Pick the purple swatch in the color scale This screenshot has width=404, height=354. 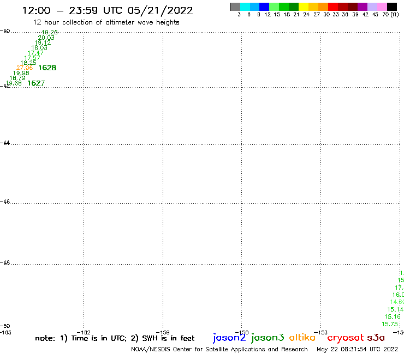coord(363,7)
